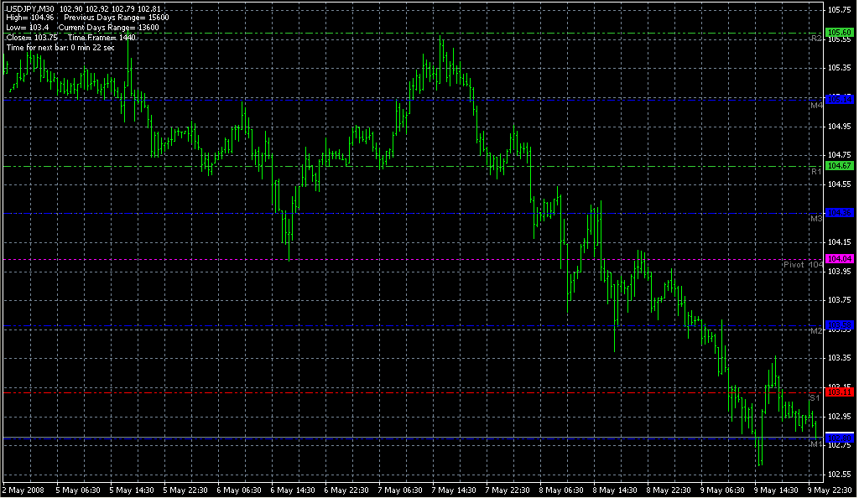Click the green 104.67 R1 price tag
This screenshot has width=859, height=498.
[840, 166]
